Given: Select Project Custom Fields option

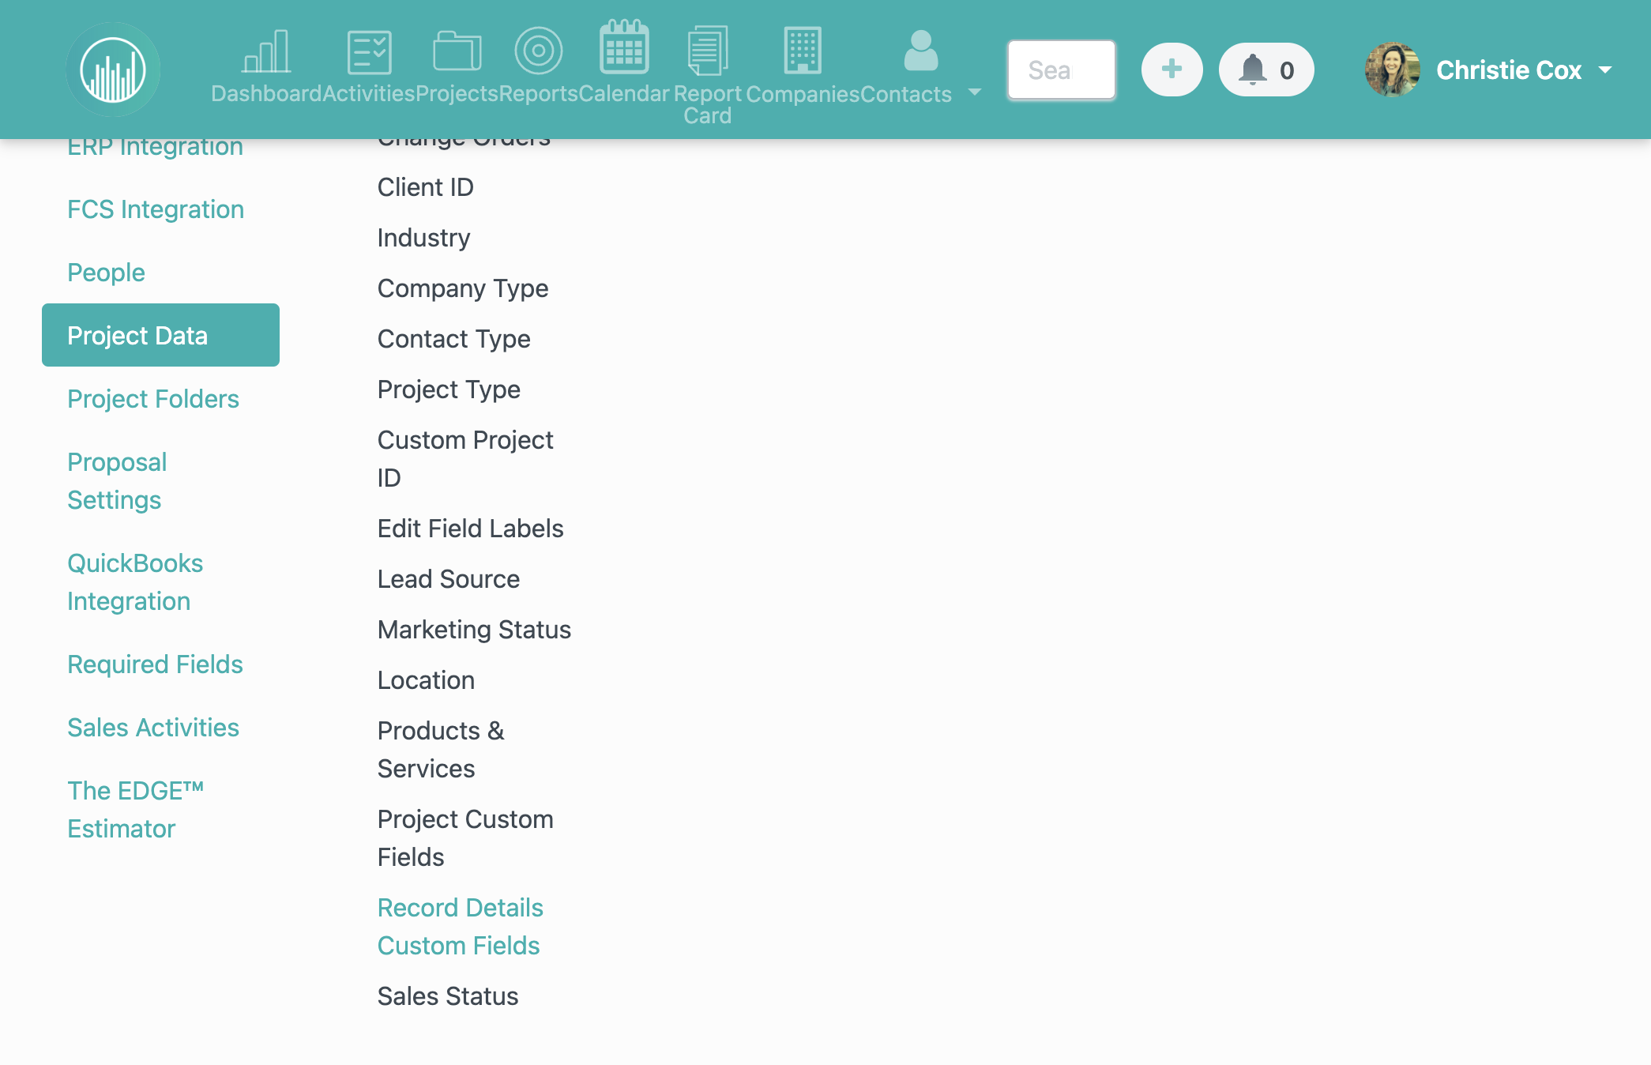Looking at the screenshot, I should tap(465, 838).
